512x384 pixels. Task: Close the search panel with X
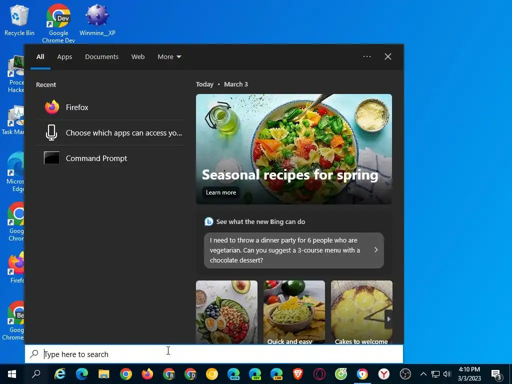click(388, 56)
